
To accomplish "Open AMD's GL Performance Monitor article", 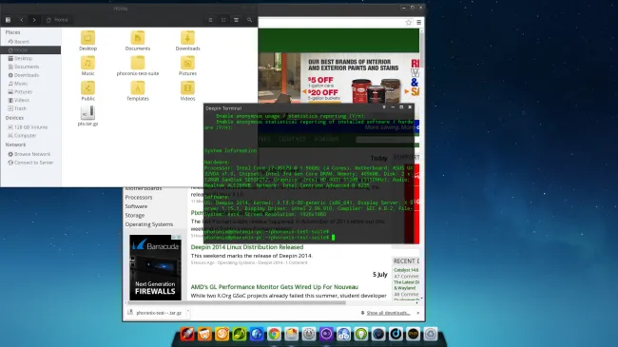I will [x=275, y=287].
